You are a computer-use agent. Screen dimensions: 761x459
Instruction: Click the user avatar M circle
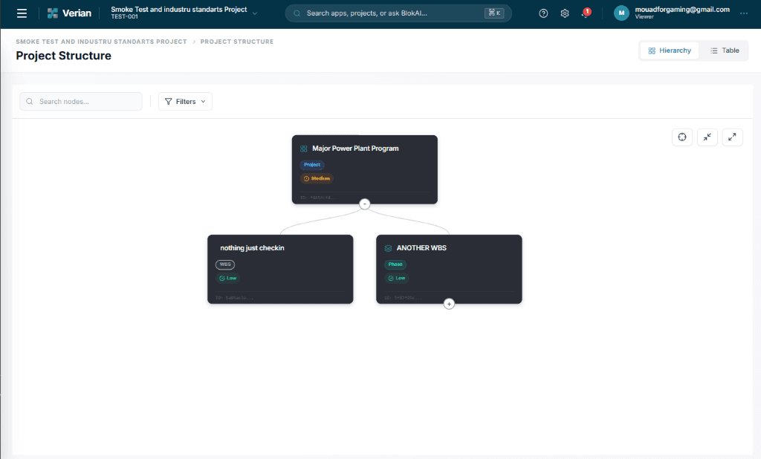point(621,13)
